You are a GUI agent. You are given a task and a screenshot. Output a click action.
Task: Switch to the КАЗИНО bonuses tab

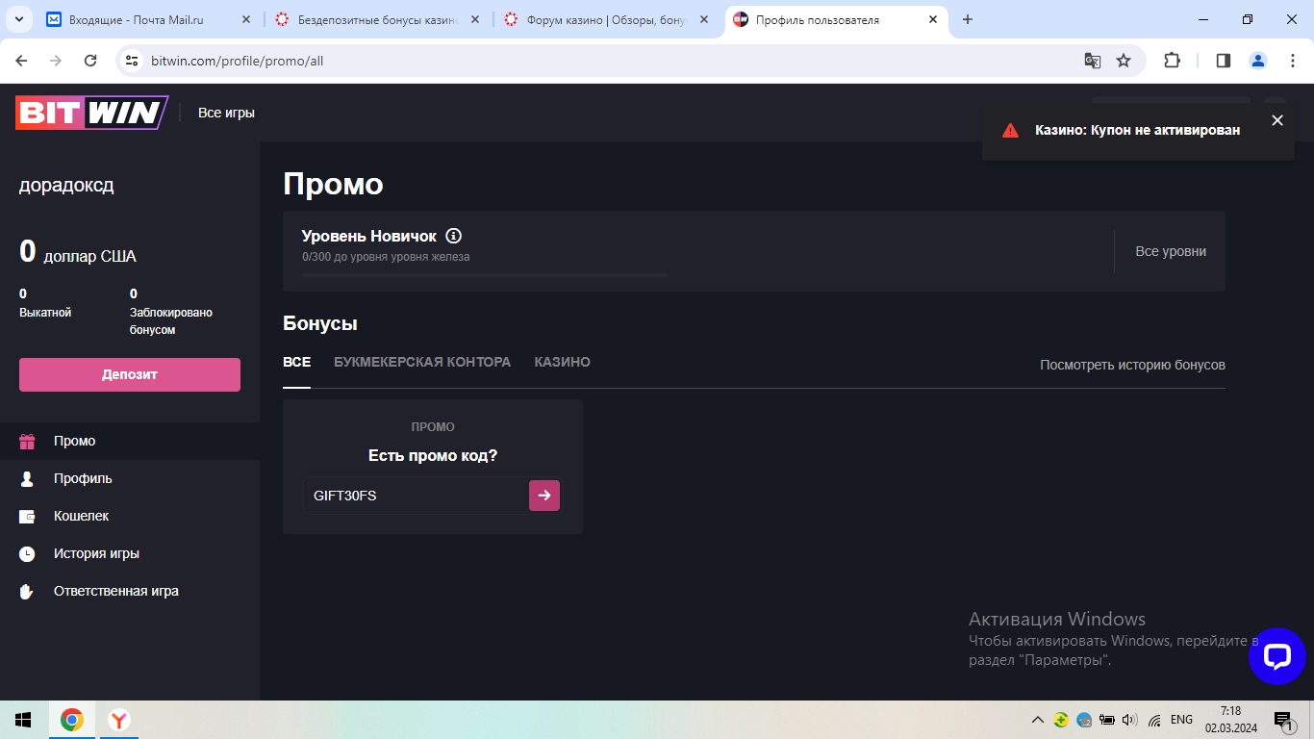coord(563,362)
